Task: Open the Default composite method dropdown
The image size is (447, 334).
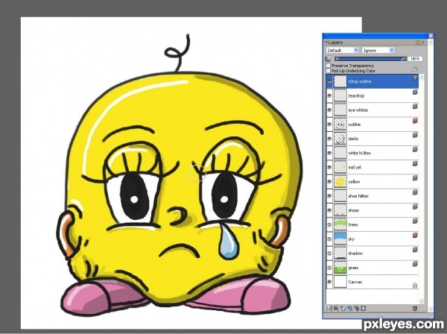Action: click(x=343, y=50)
